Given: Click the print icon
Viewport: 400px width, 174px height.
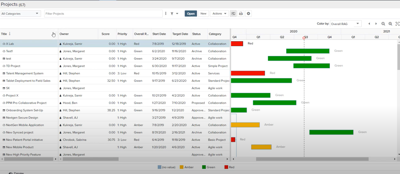Looking at the screenshot, I should [x=241, y=14].
